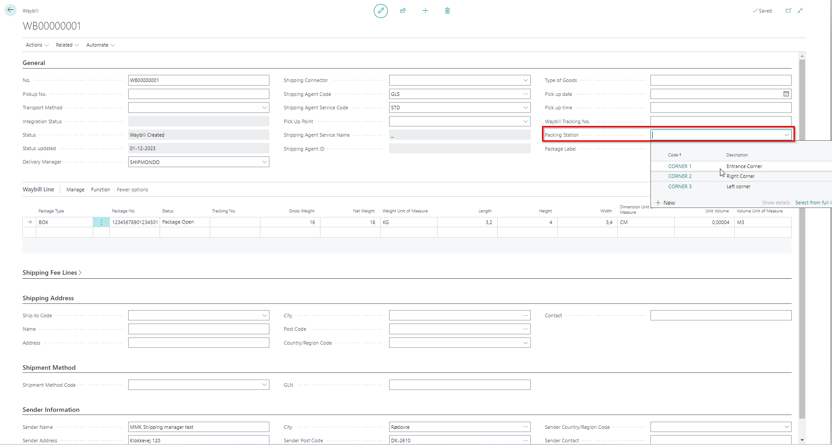Open the Shipping Connector dropdown

[x=525, y=81]
